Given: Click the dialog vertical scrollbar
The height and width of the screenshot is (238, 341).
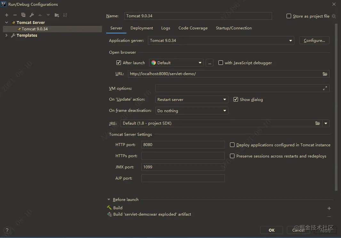Looking at the screenshot, I should pyautogui.click(x=336, y=107).
